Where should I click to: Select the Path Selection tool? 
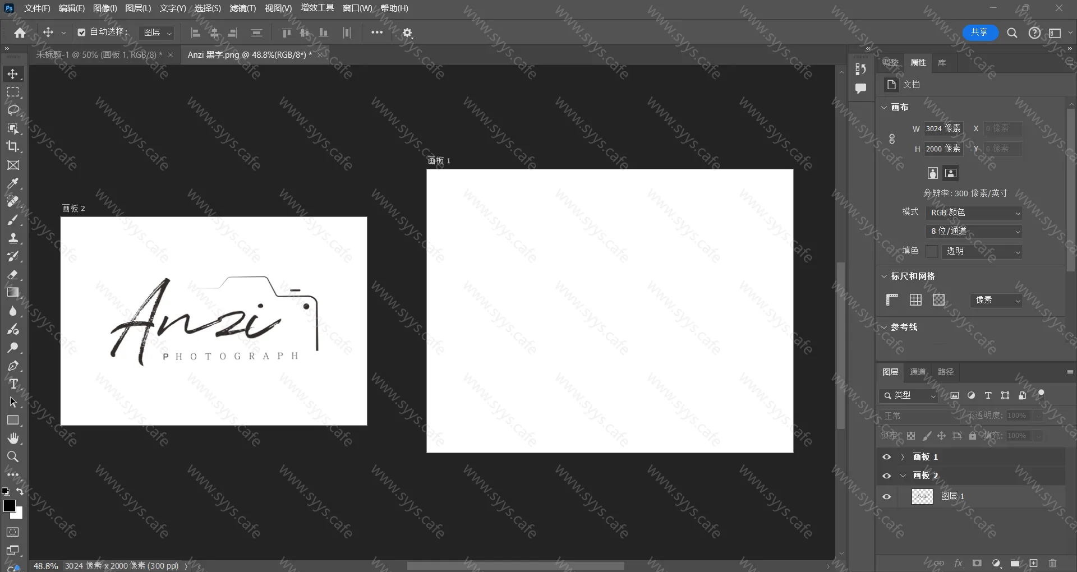pos(13,402)
